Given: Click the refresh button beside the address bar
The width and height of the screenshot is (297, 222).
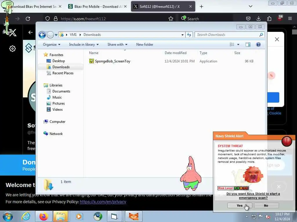Looking at the screenshot, I should [x=189, y=35].
